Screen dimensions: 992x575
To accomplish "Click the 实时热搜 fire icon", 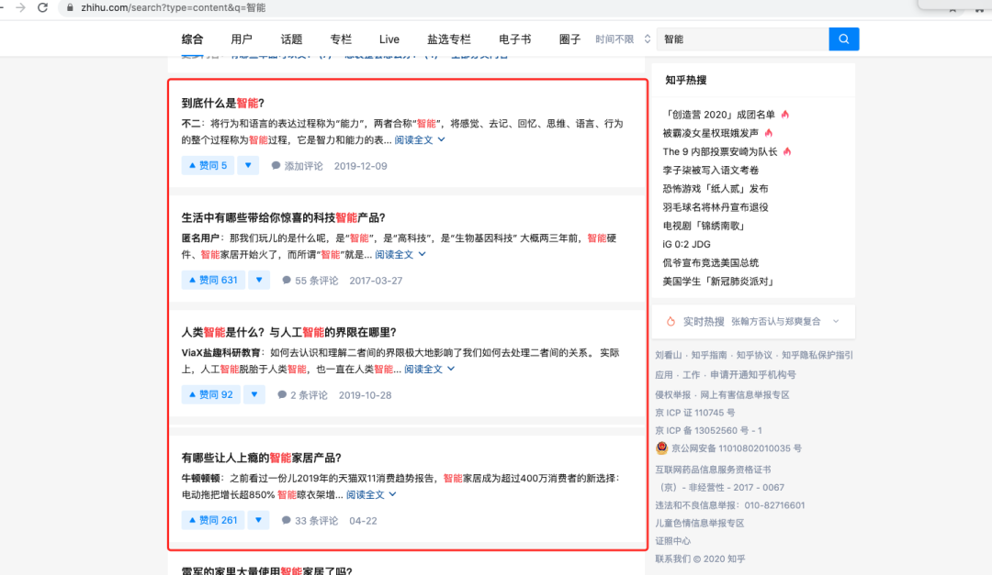I will click(x=671, y=321).
